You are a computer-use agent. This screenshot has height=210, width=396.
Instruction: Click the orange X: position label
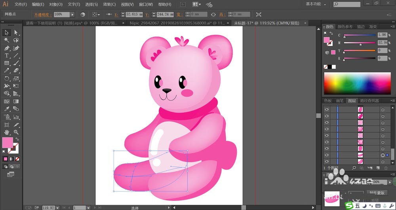(116, 15)
